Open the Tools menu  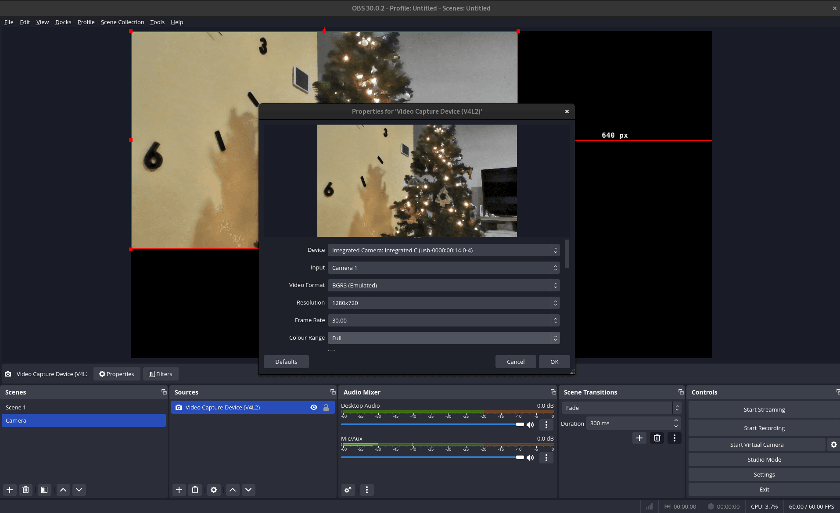[x=157, y=22]
